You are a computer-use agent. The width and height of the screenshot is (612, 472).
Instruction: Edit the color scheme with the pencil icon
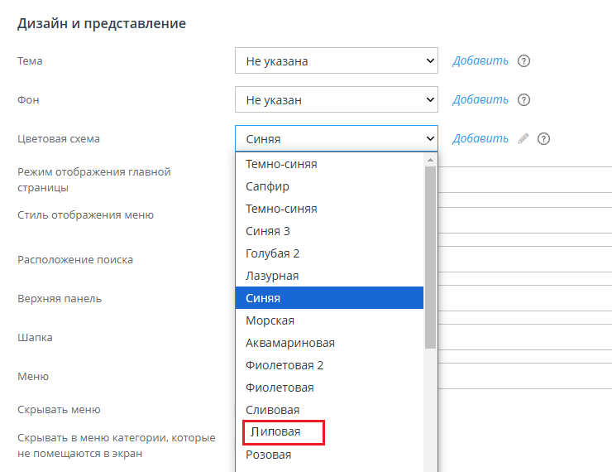coord(523,138)
